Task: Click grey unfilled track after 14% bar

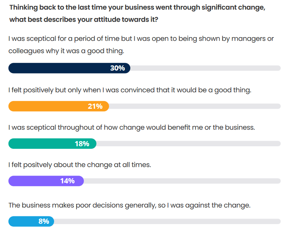Action: coord(182,181)
